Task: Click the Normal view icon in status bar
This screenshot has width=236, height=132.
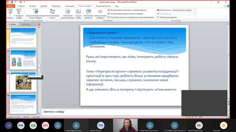Action: [x=187, y=117]
